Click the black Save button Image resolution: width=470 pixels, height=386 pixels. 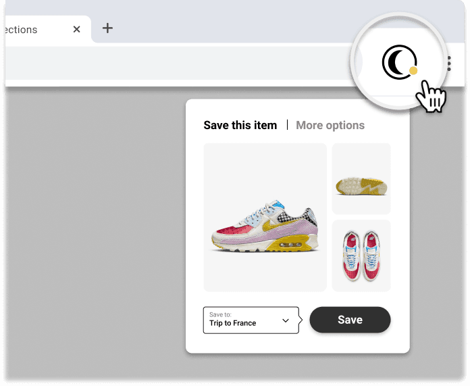coord(350,320)
